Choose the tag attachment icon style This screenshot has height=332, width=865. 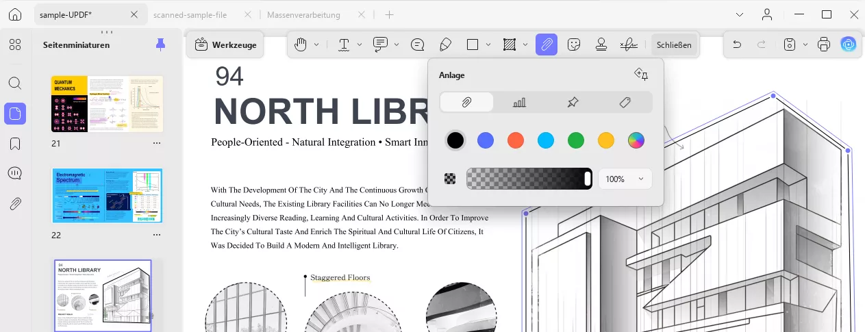coord(625,102)
